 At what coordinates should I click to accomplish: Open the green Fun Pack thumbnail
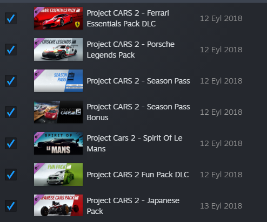click(58, 175)
